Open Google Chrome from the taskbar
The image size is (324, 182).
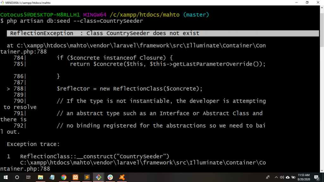(x=64, y=177)
